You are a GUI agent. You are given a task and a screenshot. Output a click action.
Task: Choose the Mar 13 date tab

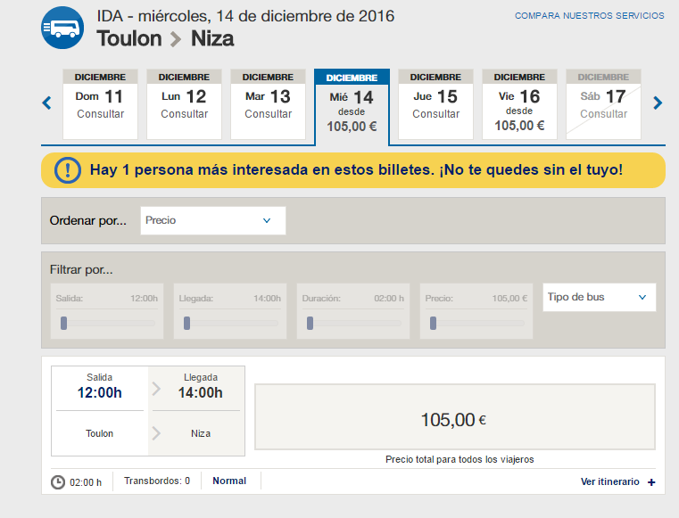tap(269, 104)
